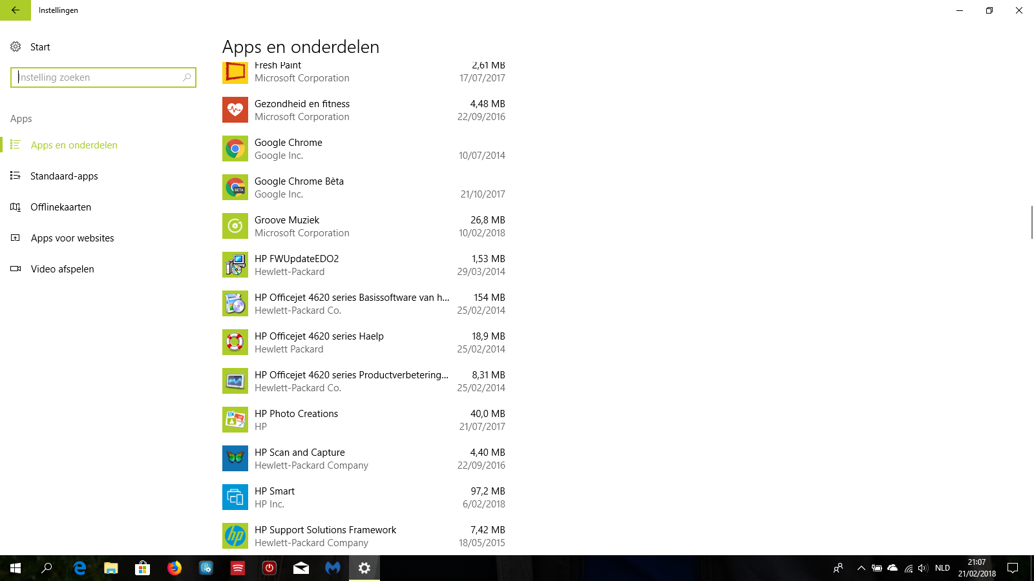Select Google Chrome Bèta entry
This screenshot has width=1034, height=581.
364,187
